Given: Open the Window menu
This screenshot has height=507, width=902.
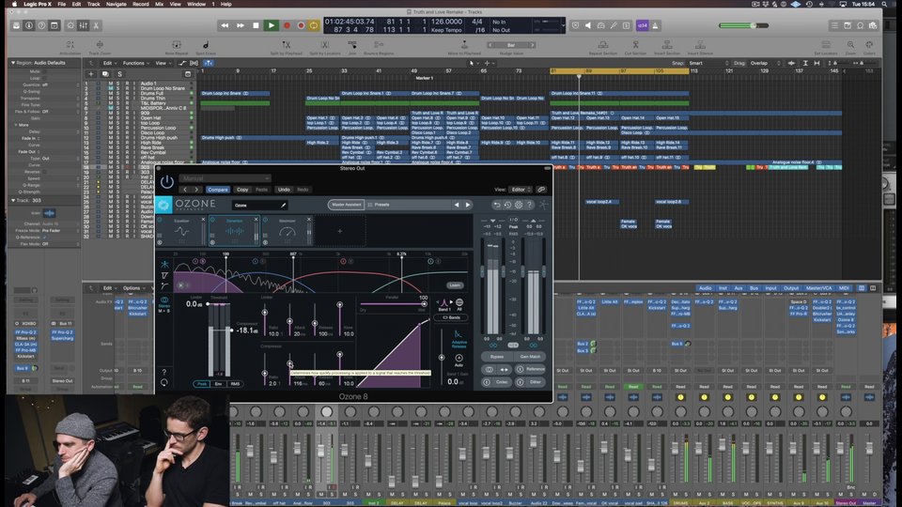Looking at the screenshot, I should [x=196, y=4].
